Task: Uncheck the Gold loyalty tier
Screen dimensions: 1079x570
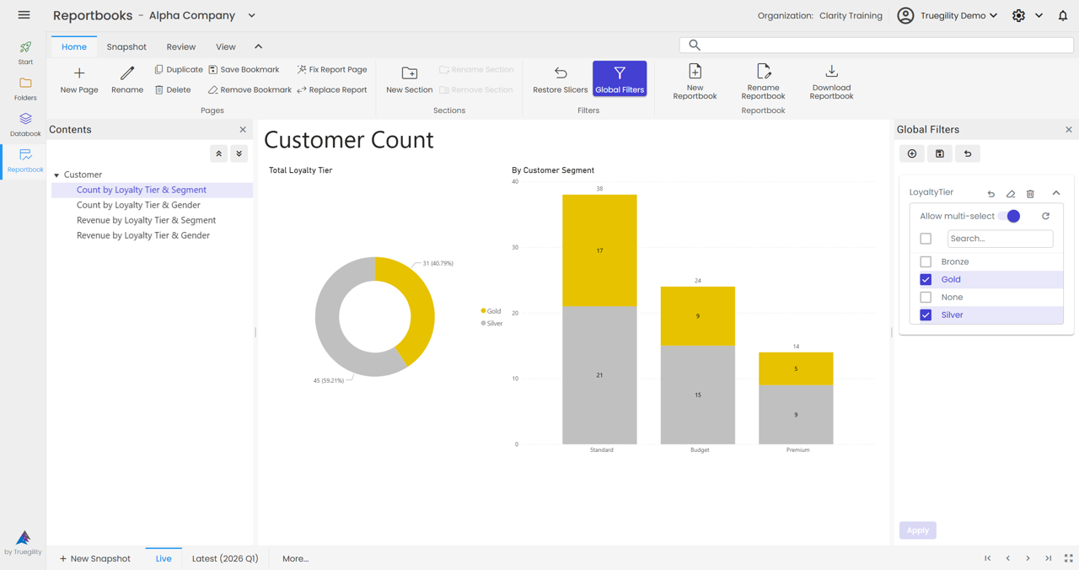Action: [926, 279]
